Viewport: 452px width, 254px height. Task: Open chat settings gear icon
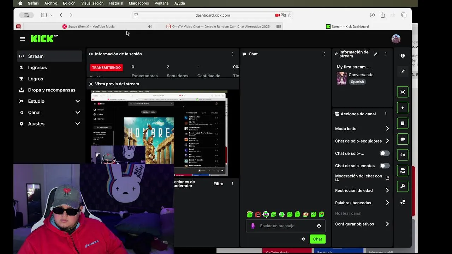303,239
